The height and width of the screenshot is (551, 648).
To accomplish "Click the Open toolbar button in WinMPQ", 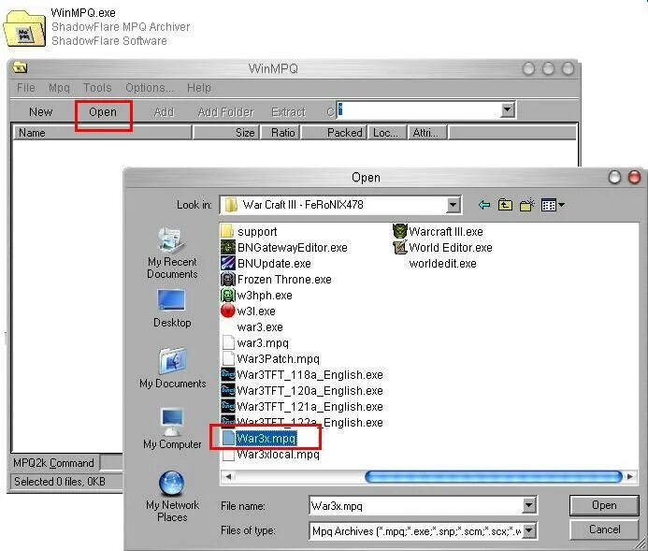I will pos(103,112).
